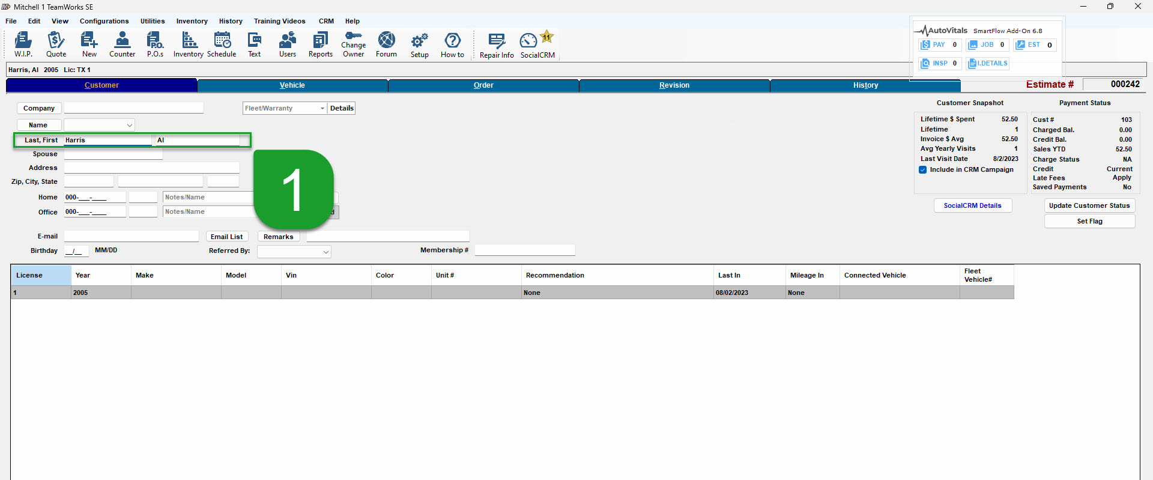Open SocialCRM Details button
Viewport: 1153px width, 480px height.
[972, 205]
